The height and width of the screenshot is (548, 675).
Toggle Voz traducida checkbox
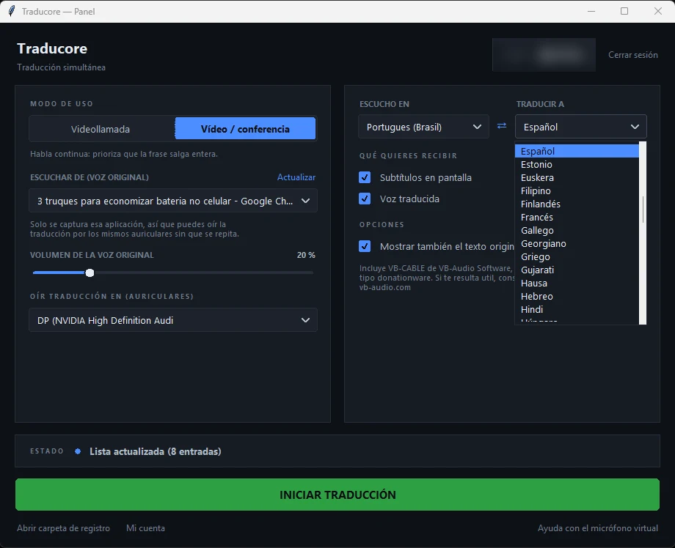365,199
